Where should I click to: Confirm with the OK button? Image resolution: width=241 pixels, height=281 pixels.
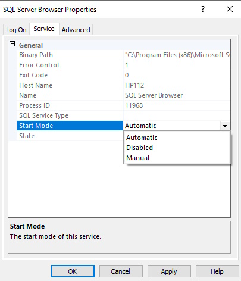tap(73, 271)
